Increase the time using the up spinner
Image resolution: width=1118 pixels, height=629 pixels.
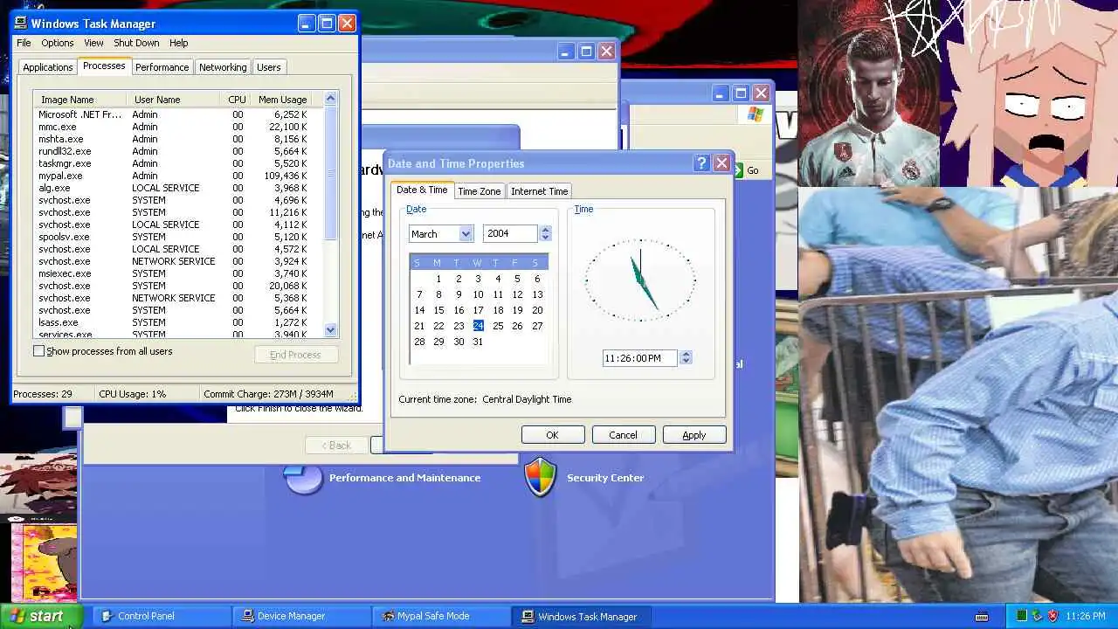point(686,354)
